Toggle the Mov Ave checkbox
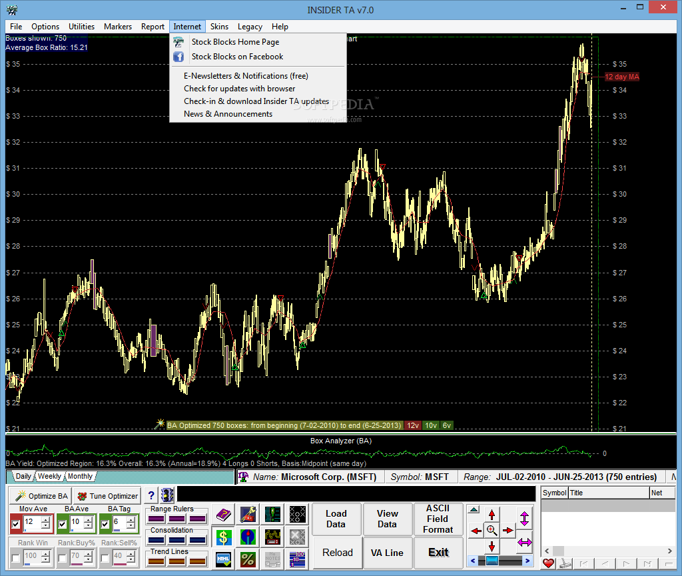This screenshot has height=576, width=682. point(16,524)
